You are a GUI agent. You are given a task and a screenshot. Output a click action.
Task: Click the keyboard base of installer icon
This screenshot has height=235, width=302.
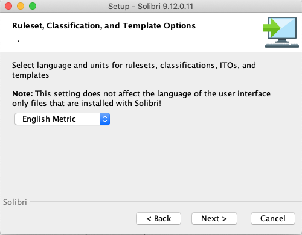click(x=282, y=45)
